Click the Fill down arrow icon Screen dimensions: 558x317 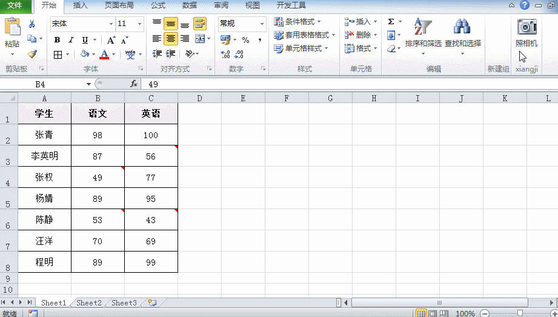click(391, 35)
